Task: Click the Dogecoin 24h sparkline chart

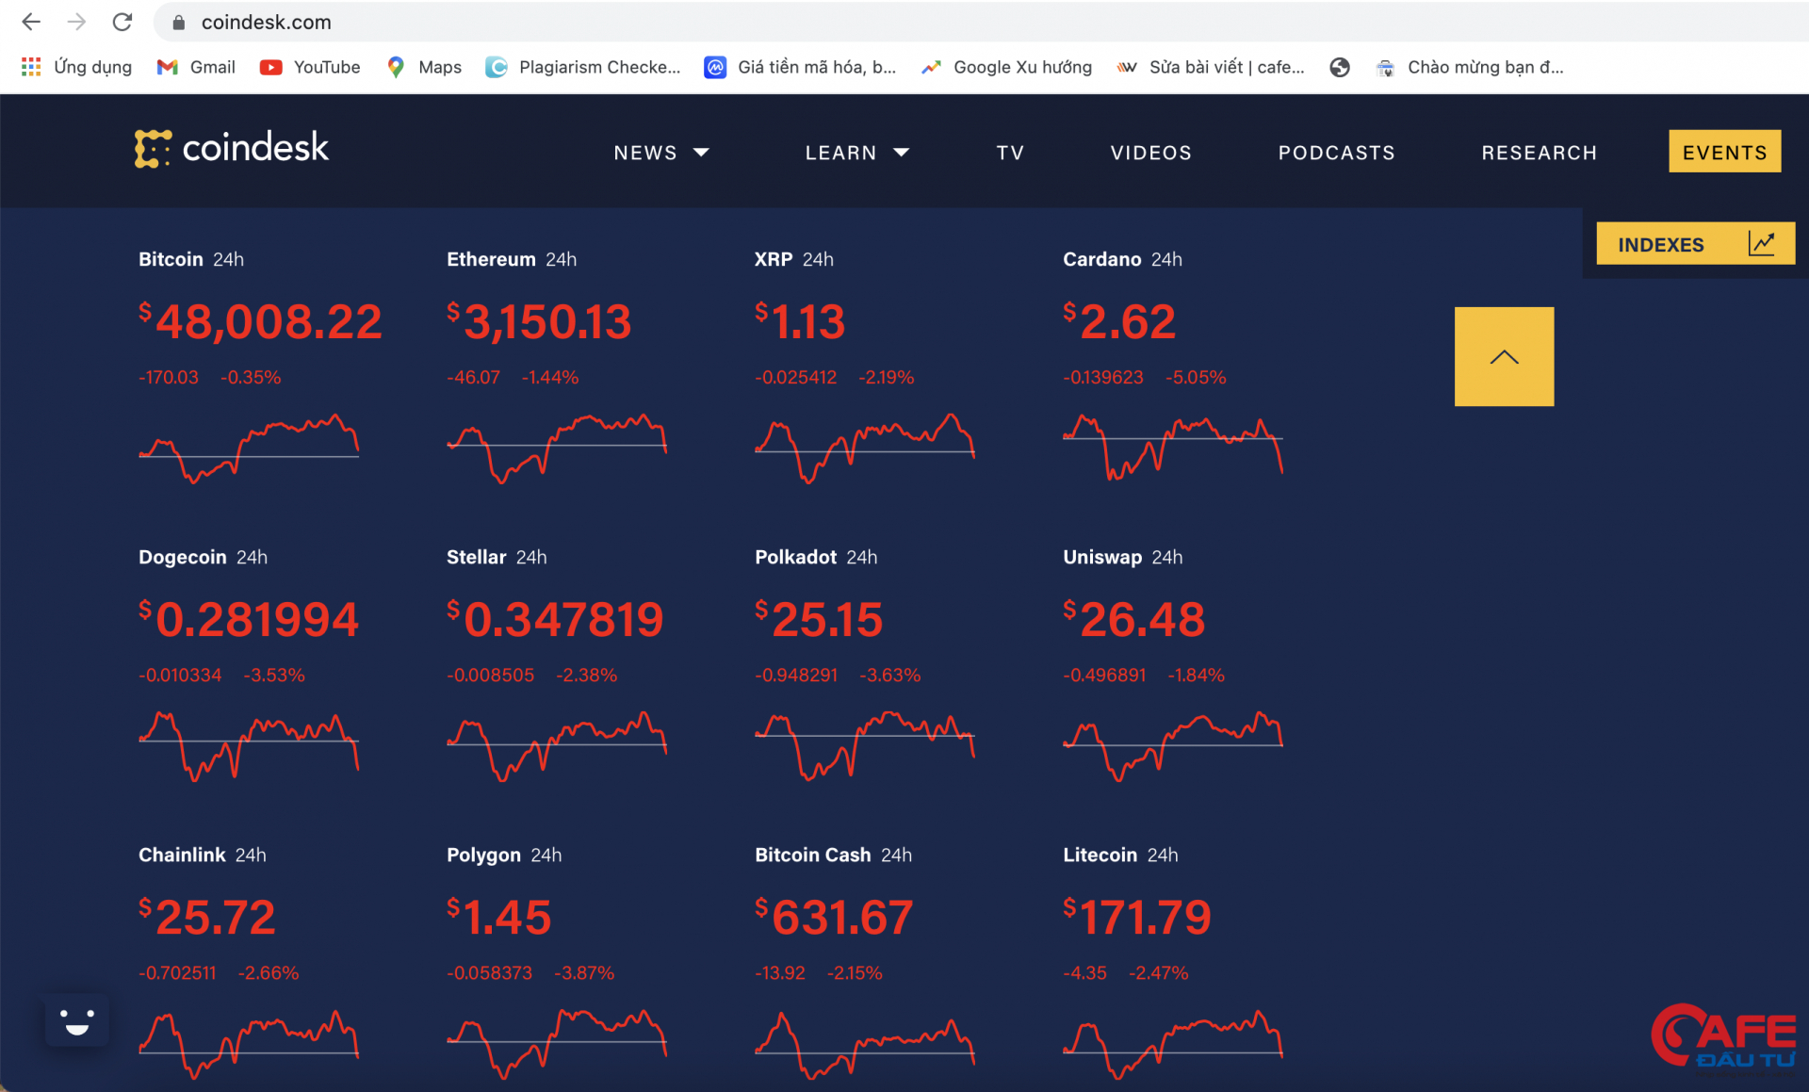Action: (249, 746)
